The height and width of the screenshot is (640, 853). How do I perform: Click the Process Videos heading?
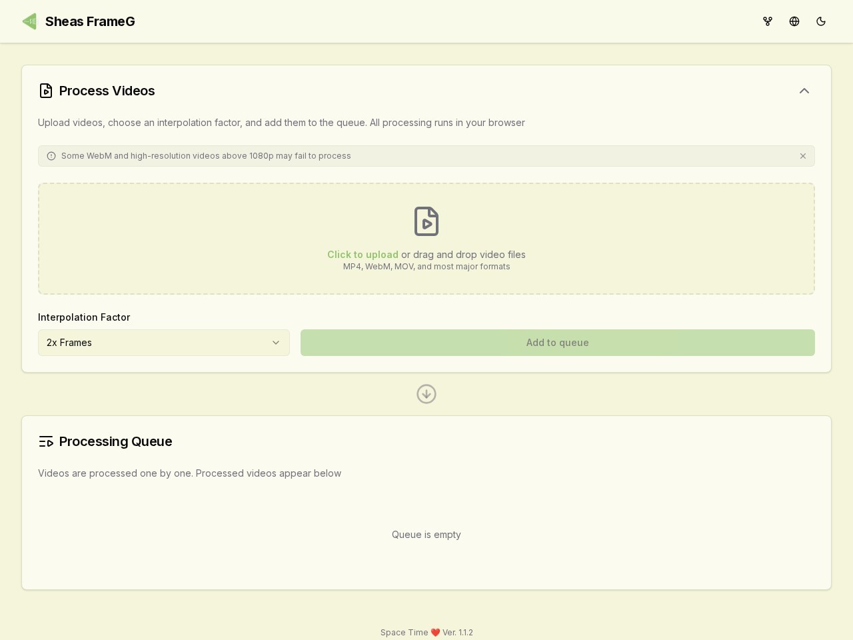[x=107, y=91]
